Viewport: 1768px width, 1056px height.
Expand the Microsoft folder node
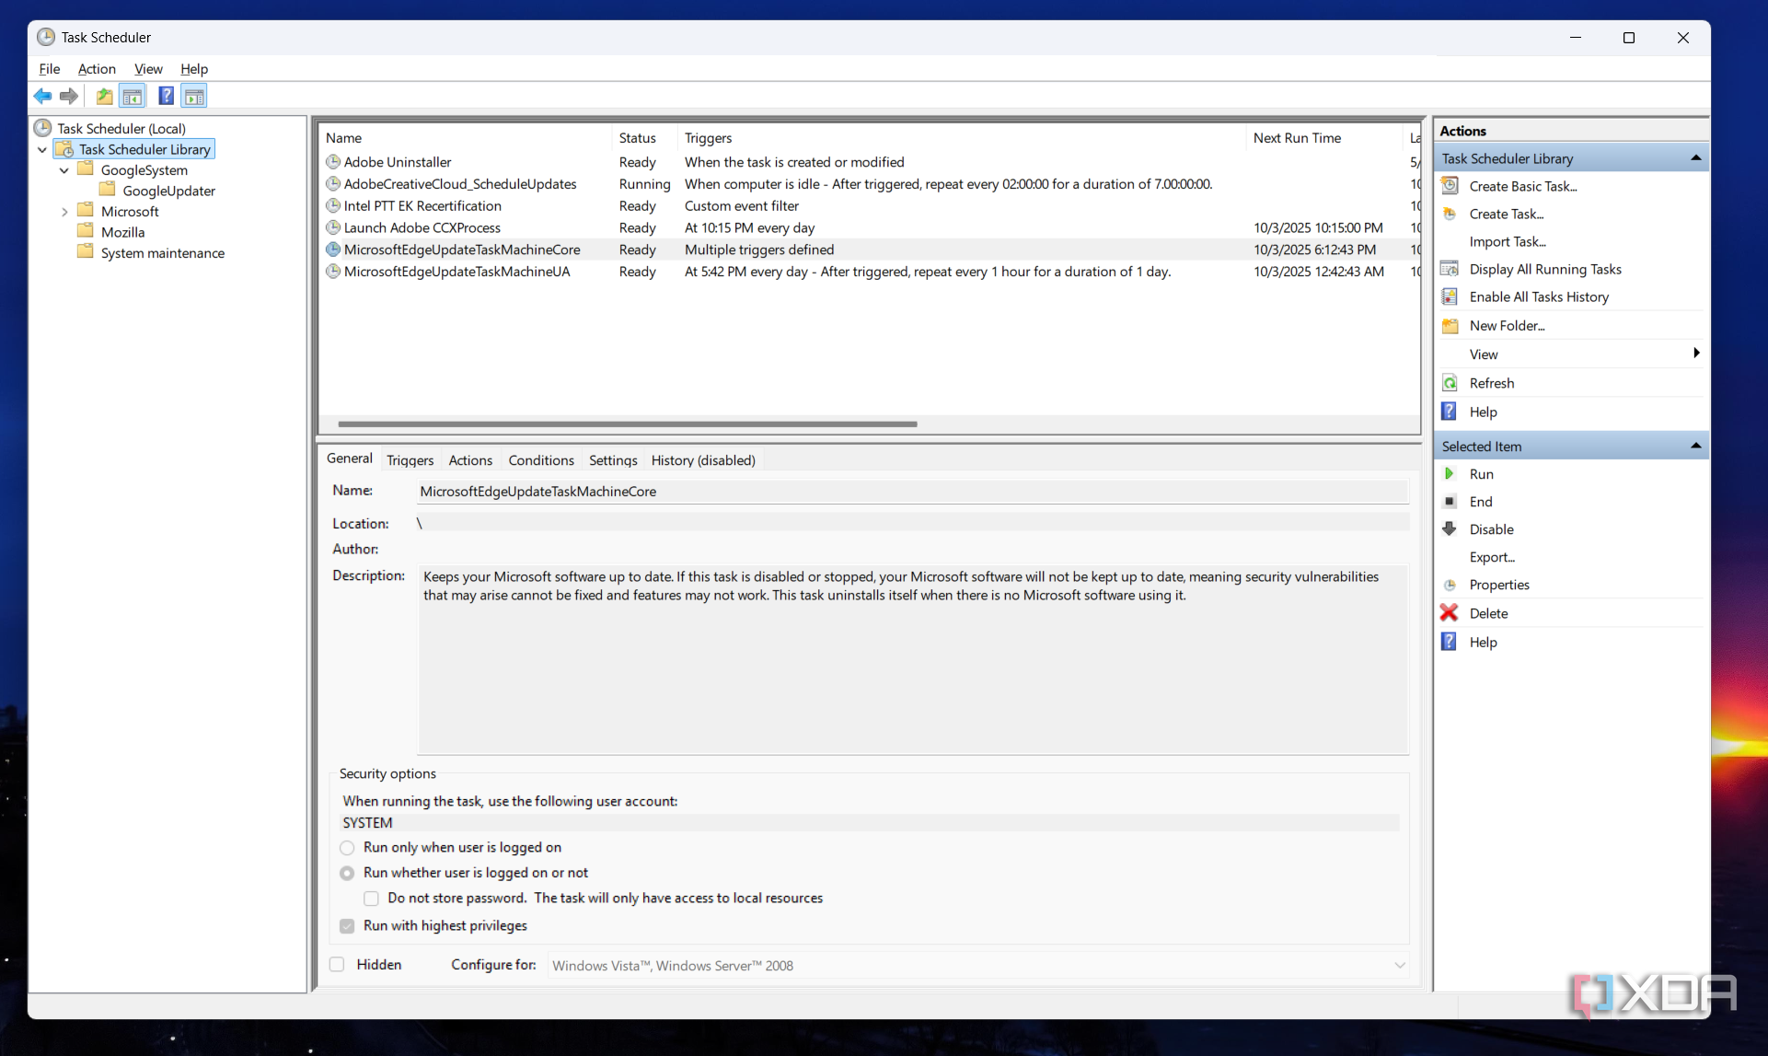[64, 212]
